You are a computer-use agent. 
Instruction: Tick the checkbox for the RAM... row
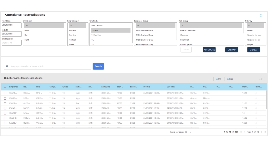tap(5, 113)
